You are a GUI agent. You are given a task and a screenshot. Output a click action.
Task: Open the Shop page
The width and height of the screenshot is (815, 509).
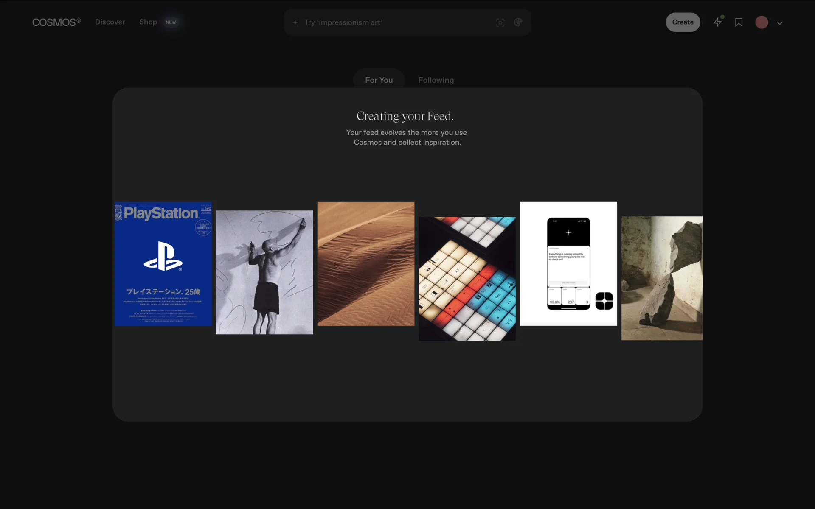pyautogui.click(x=148, y=22)
